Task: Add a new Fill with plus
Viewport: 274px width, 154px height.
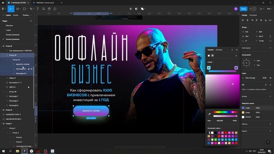Action: [x=270, y=85]
